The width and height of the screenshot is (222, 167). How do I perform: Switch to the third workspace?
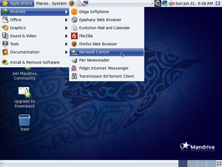(x=202, y=164)
